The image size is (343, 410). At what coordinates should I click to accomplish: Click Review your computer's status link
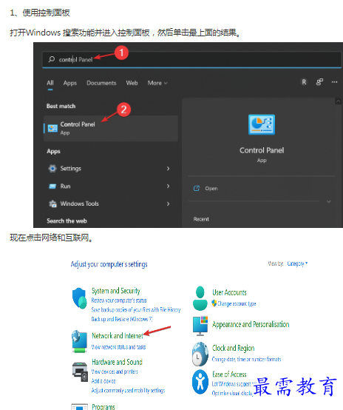(x=119, y=300)
